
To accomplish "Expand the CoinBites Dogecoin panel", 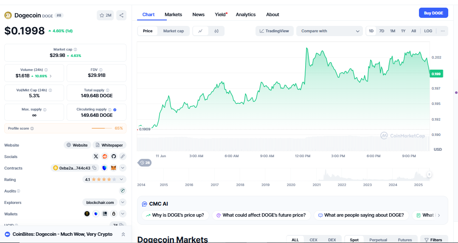I will [x=123, y=234].
